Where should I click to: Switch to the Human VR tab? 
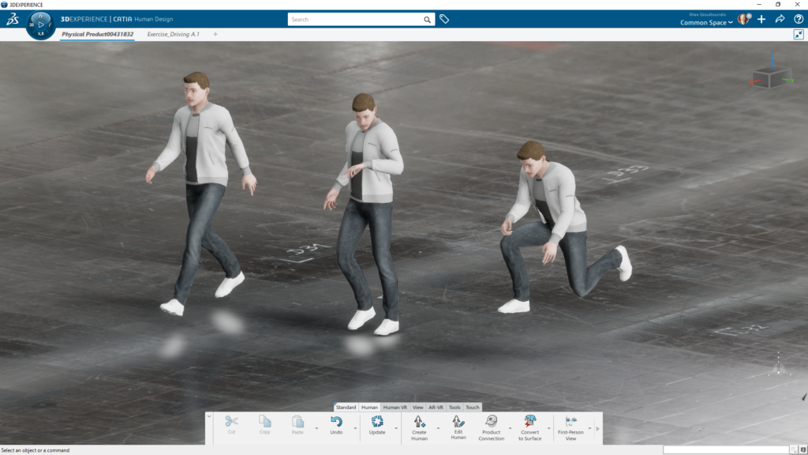tap(395, 408)
